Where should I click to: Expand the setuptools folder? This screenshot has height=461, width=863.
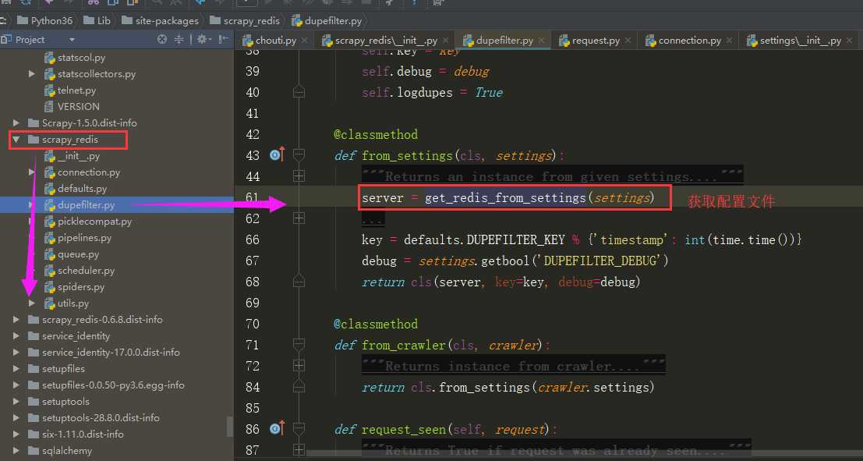pos(16,402)
